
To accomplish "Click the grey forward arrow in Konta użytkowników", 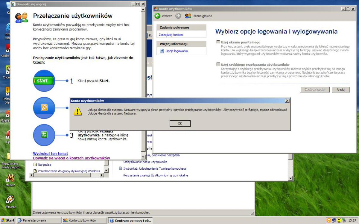I will point(178,16).
